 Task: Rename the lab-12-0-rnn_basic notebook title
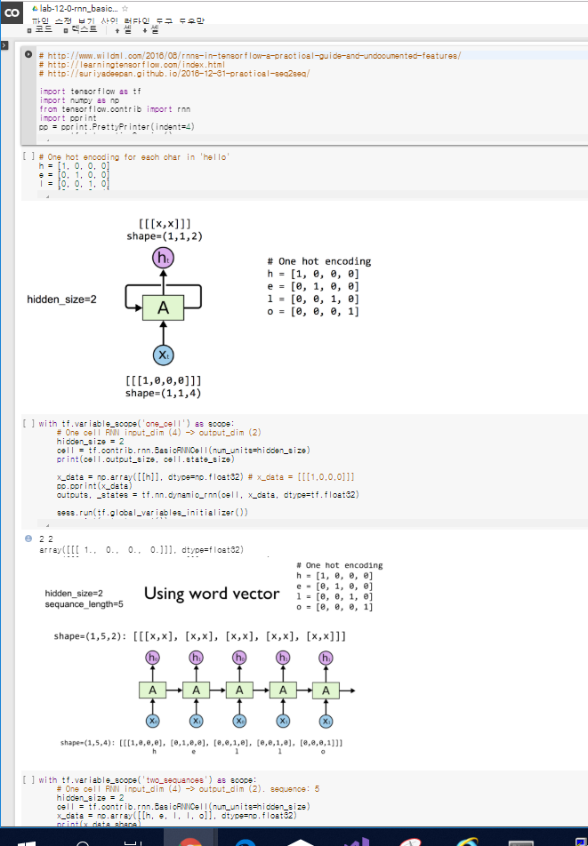[x=79, y=9]
